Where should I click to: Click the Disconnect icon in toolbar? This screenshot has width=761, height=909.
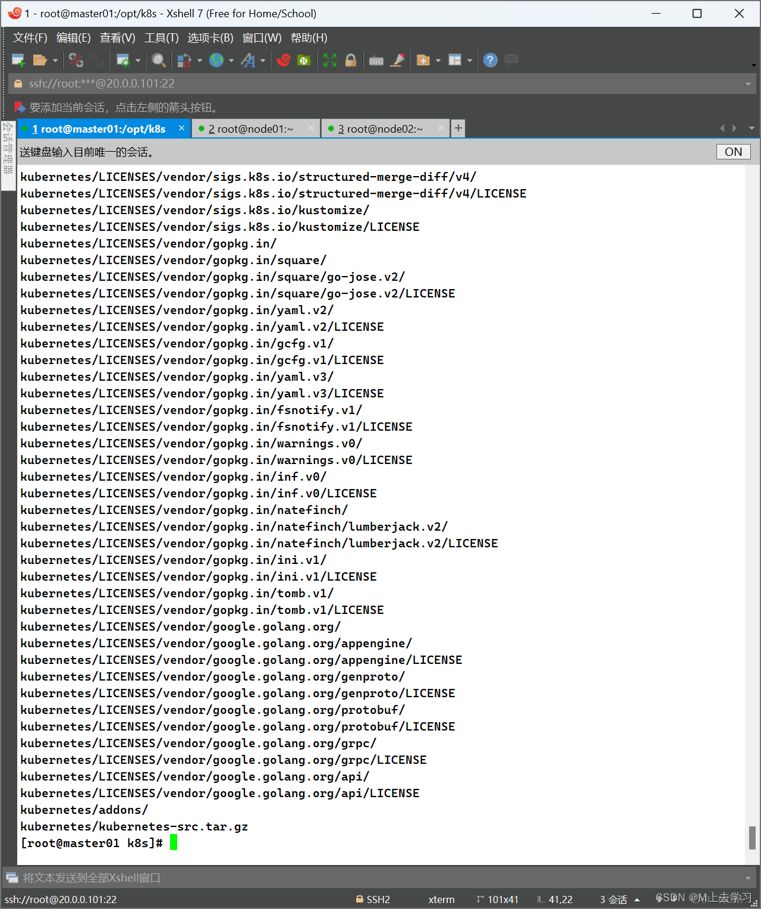point(76,60)
